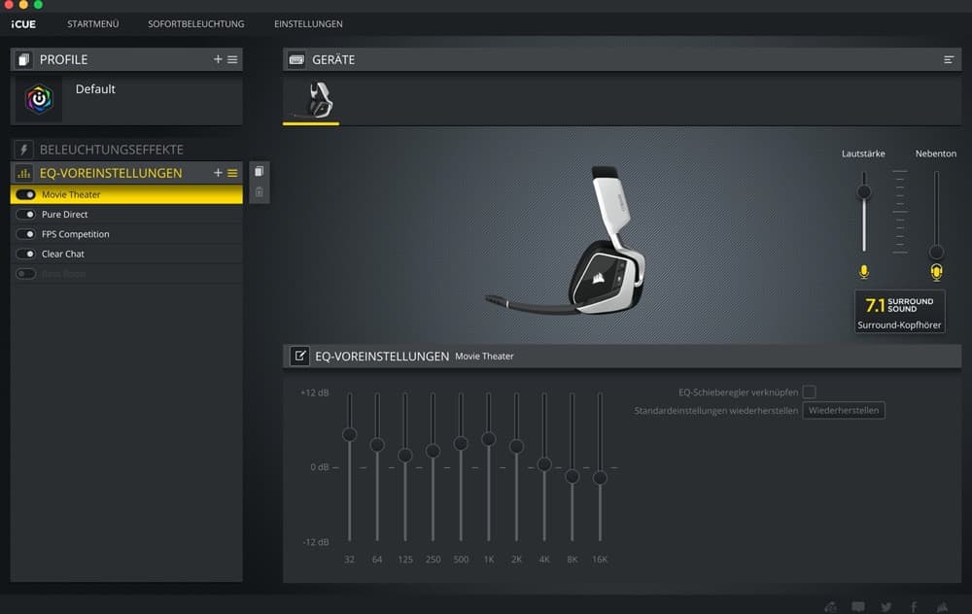Click the Wiederherstellen button
The height and width of the screenshot is (614, 972).
pos(844,410)
